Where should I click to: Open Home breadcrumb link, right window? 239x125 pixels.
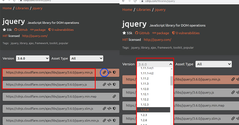[127, 9]
